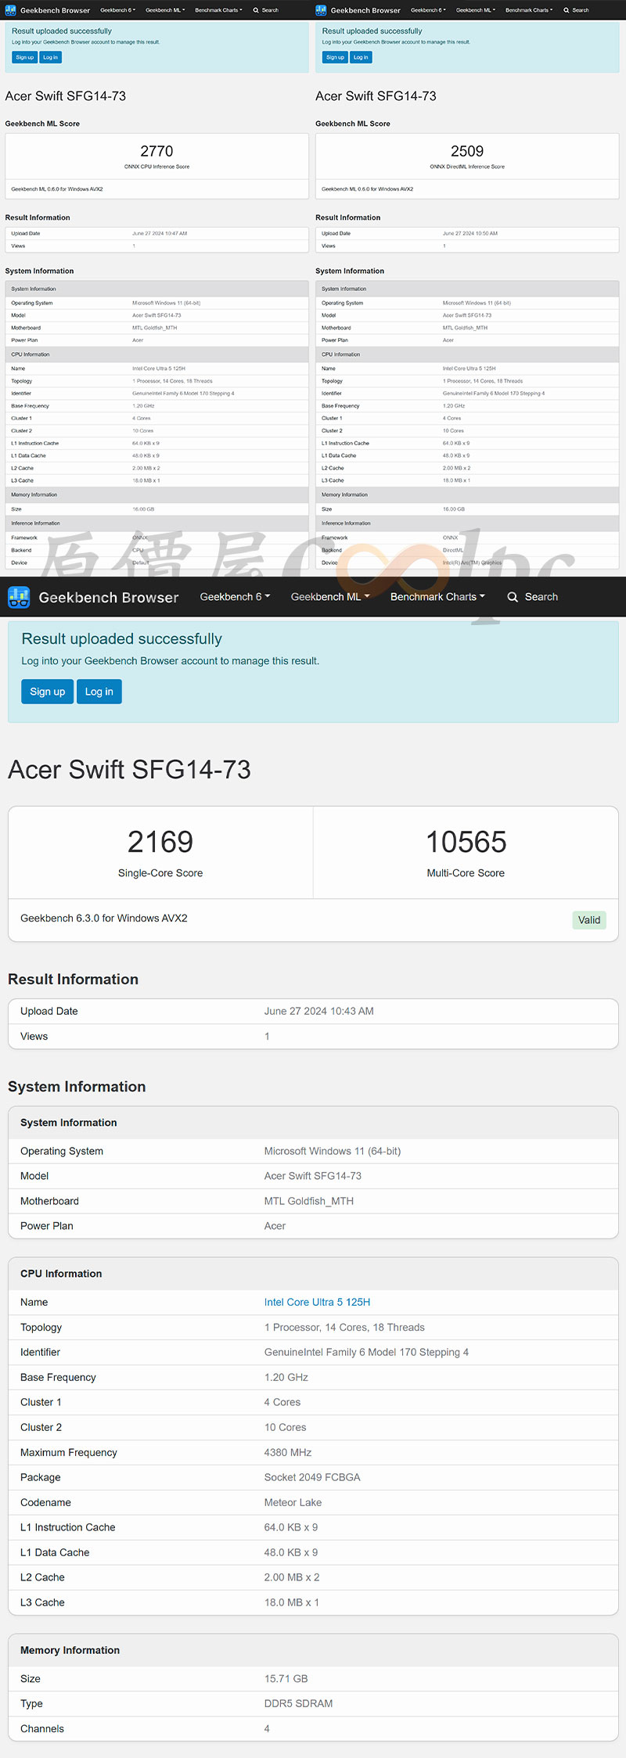Click 'MTL Goldfish_MTH' motherboard value on 2169 score page
626x1758 pixels.
click(309, 1201)
